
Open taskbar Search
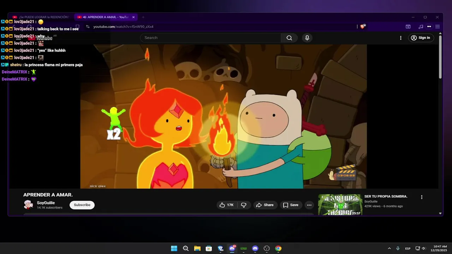[x=186, y=248]
